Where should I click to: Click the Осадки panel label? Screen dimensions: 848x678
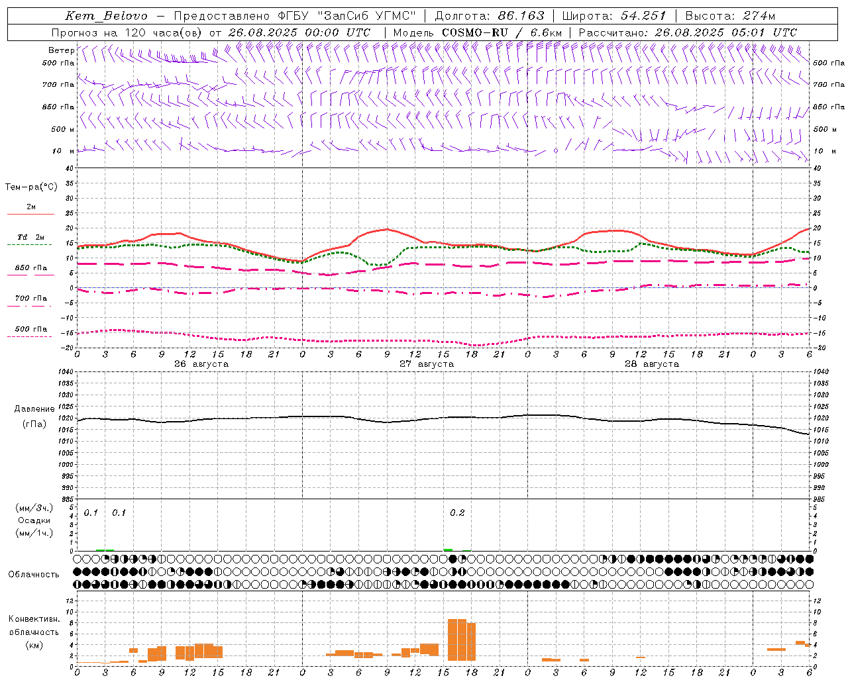pyautogui.click(x=34, y=520)
